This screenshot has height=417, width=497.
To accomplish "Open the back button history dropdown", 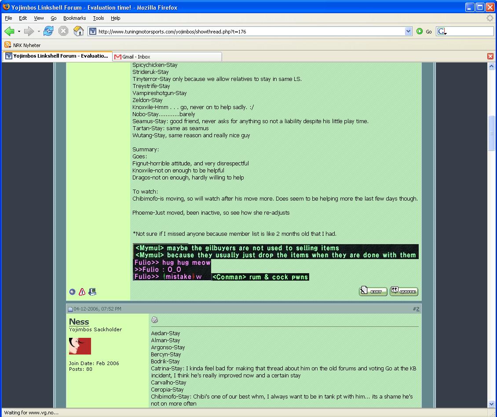I will tap(19, 31).
